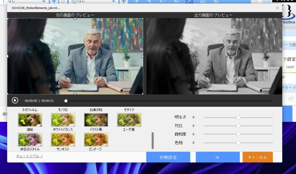Click the 色相 hue slider handle
Viewport: 296px width, 174px height.
(x=238, y=143)
